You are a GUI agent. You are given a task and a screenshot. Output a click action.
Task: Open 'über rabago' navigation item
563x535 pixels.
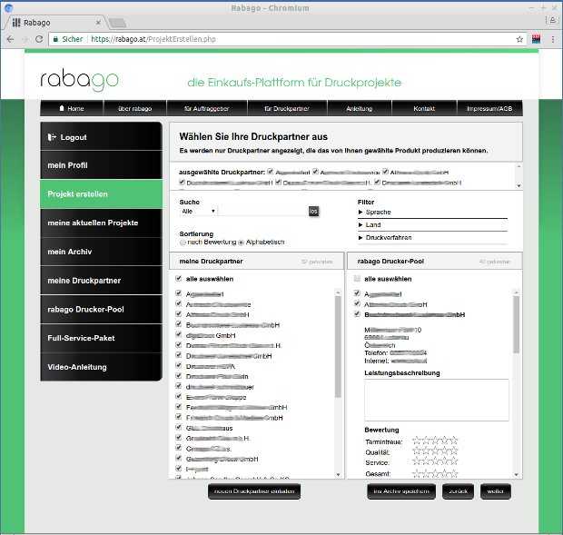[135, 108]
